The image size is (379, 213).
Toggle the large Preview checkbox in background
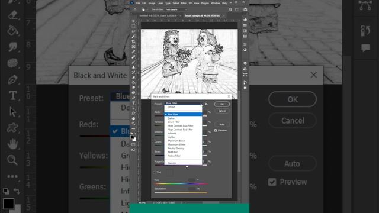pyautogui.click(x=272, y=182)
